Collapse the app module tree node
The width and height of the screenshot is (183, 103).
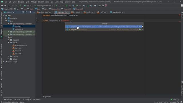coord(4,15)
